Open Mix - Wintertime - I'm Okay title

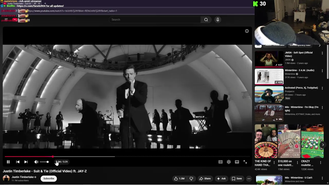click(301, 109)
